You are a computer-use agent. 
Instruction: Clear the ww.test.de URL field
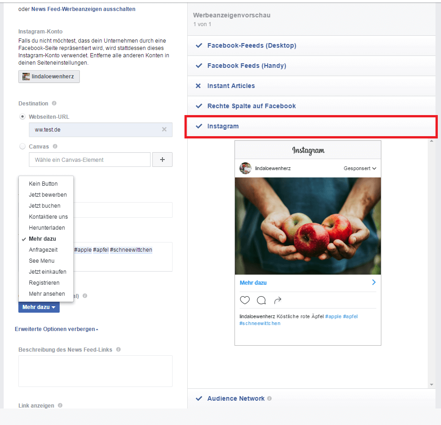click(x=164, y=129)
